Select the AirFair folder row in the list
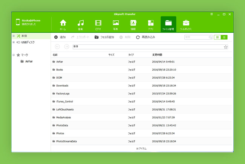 click(141, 62)
